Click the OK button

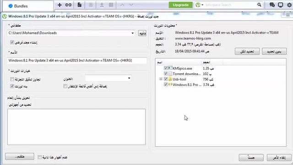[x=251, y=158]
